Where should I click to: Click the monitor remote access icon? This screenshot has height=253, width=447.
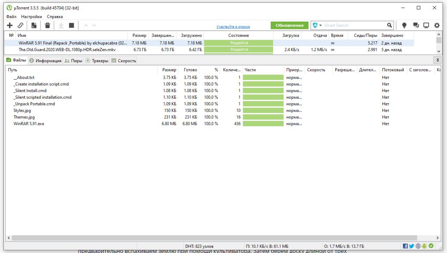click(x=426, y=25)
